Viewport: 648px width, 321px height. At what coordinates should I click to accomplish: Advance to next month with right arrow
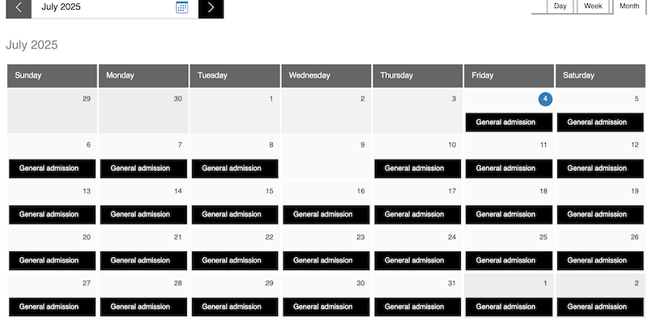coord(211,7)
